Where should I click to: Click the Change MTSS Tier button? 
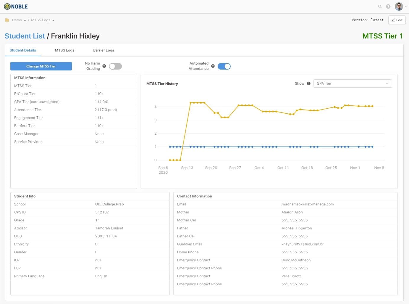coord(41,66)
